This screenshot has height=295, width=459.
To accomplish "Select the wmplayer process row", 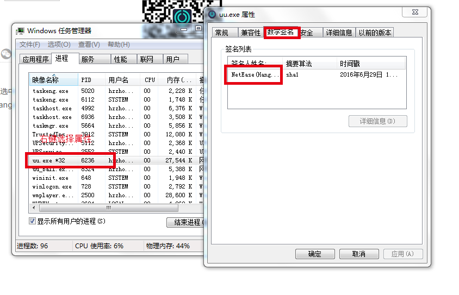I will point(116,195).
